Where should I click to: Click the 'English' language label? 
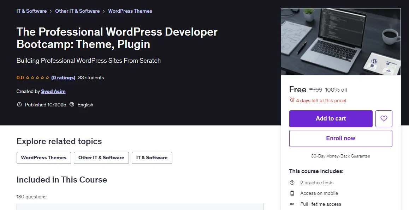click(x=85, y=105)
